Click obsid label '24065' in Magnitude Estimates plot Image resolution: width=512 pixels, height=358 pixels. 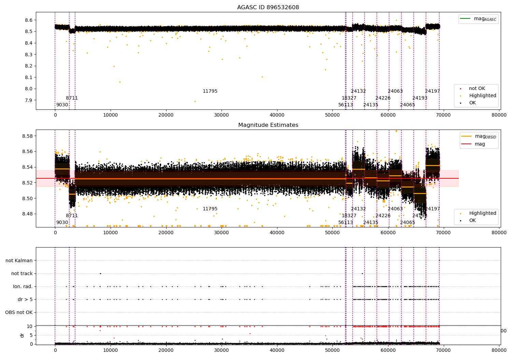pos(408,223)
